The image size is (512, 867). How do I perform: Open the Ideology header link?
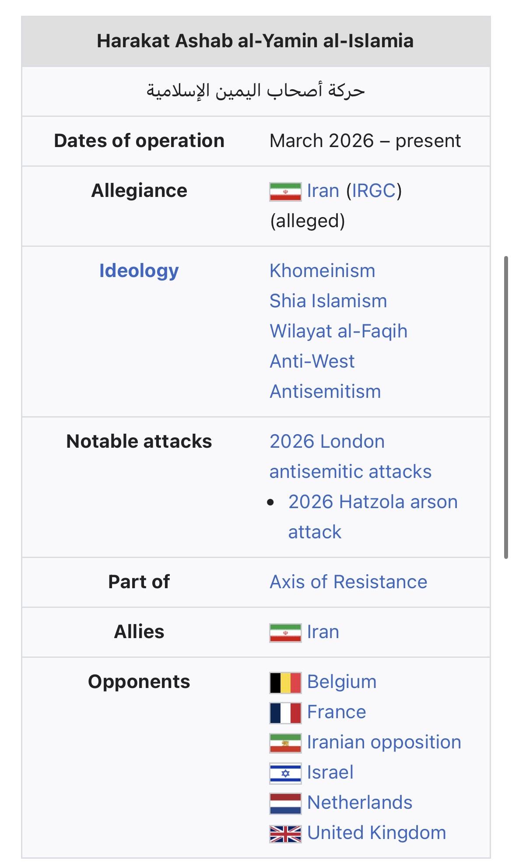tap(139, 271)
